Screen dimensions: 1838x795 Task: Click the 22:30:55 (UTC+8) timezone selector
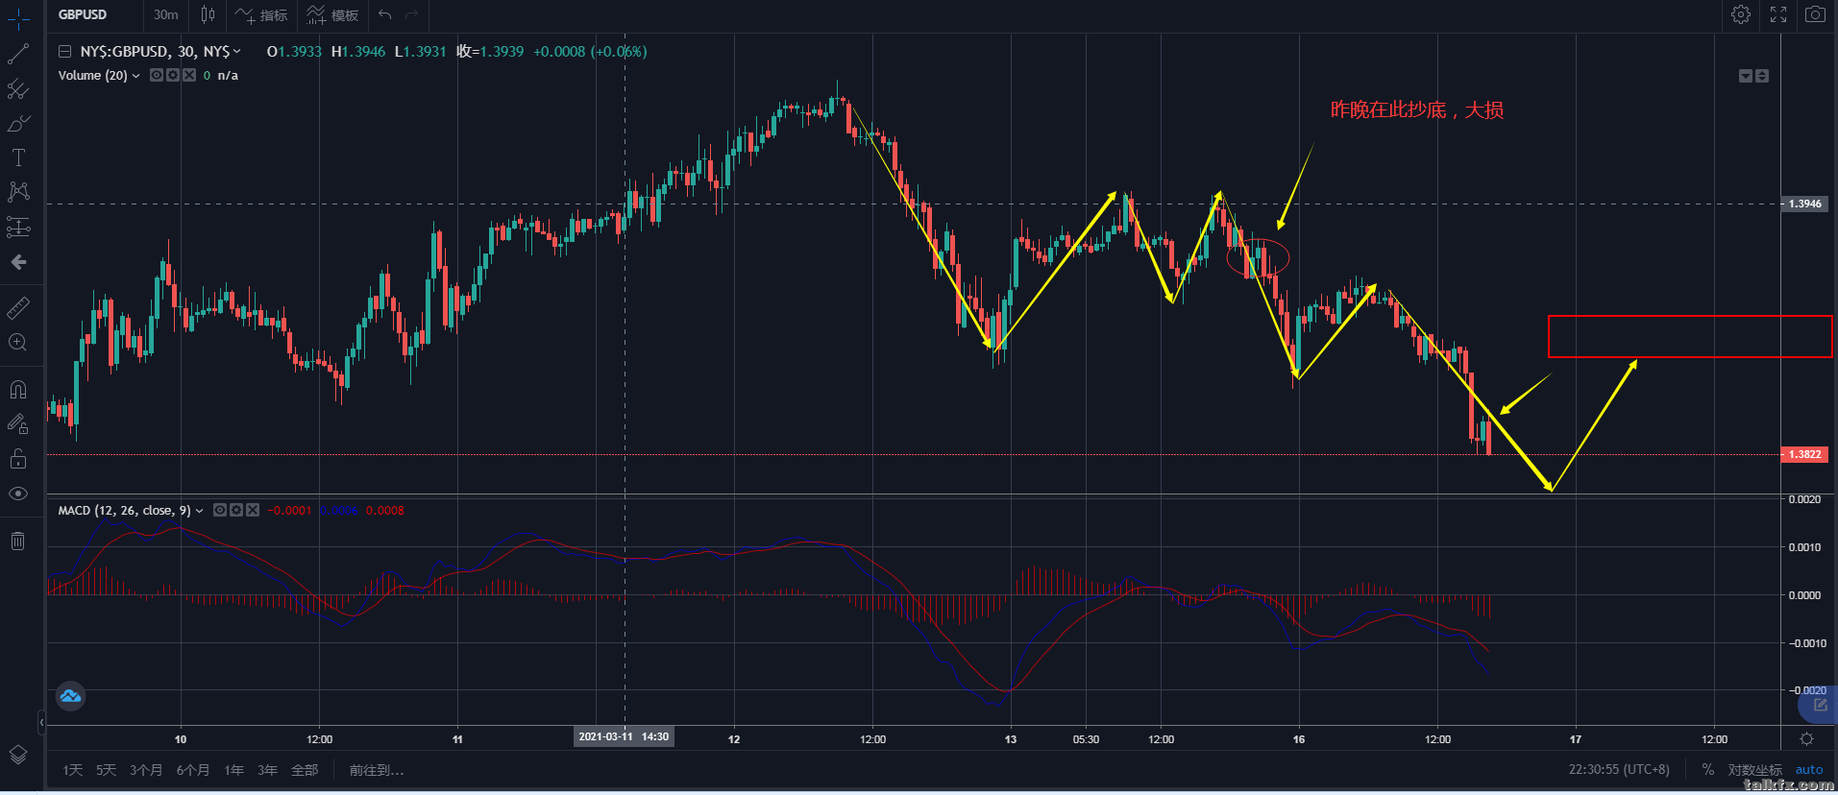coord(1619,770)
